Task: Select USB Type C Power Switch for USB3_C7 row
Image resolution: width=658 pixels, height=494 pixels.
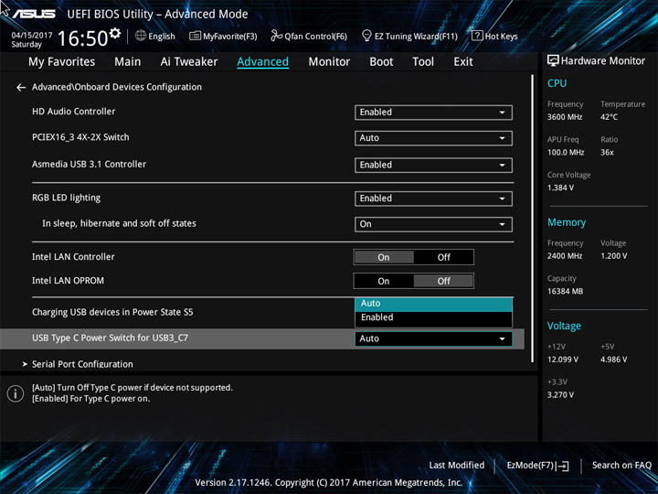Action: pyautogui.click(x=262, y=338)
